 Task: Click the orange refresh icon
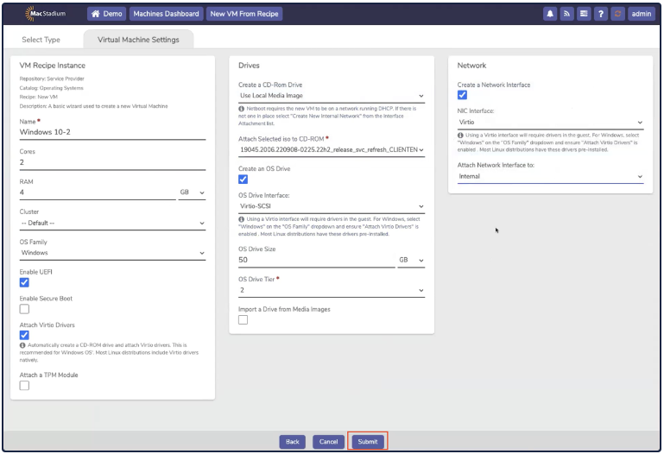pos(617,14)
